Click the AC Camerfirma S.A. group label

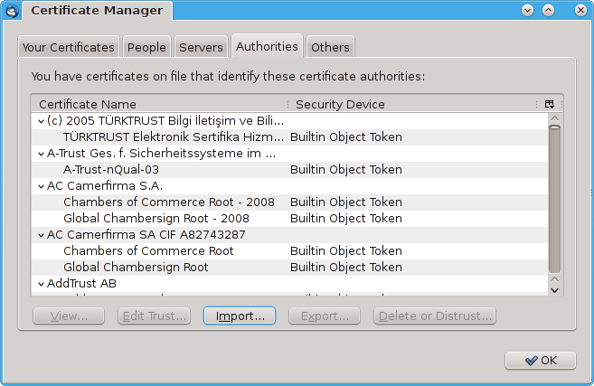(105, 186)
